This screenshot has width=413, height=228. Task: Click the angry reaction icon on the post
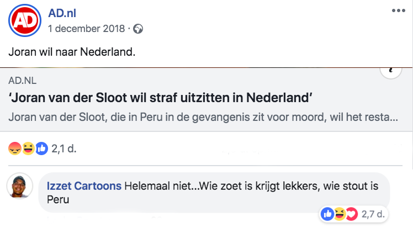coord(14,148)
